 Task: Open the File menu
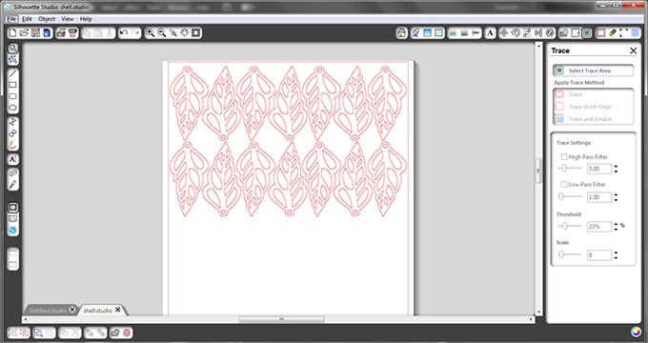[11, 19]
